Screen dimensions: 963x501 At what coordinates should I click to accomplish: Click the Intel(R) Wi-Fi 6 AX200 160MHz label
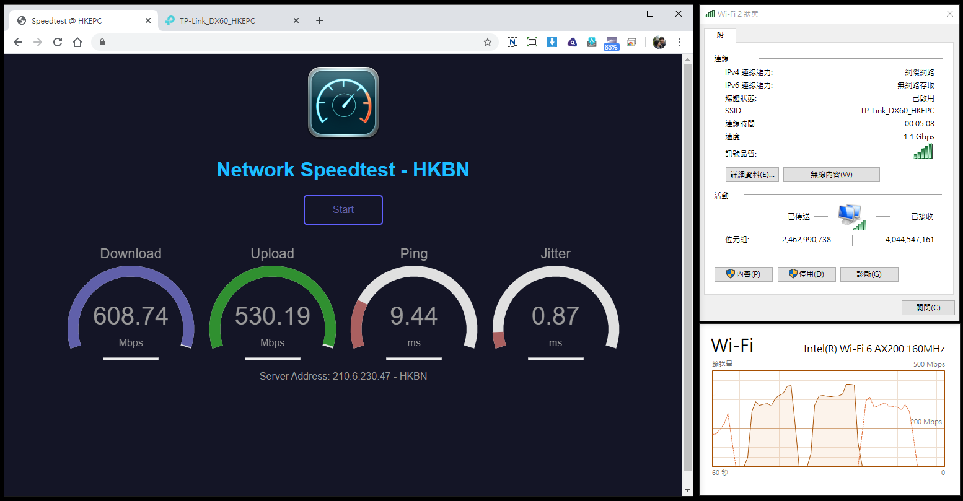click(874, 349)
